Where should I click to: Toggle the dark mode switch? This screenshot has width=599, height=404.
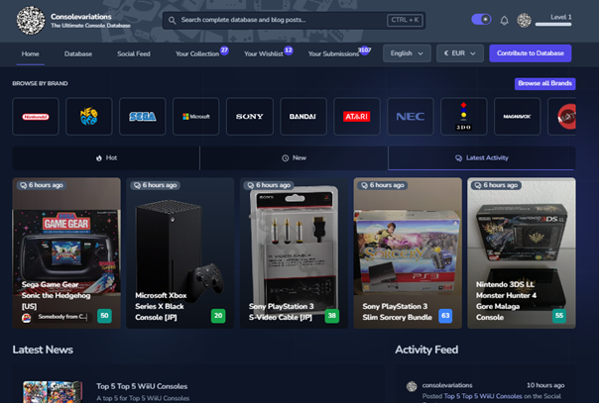click(481, 19)
